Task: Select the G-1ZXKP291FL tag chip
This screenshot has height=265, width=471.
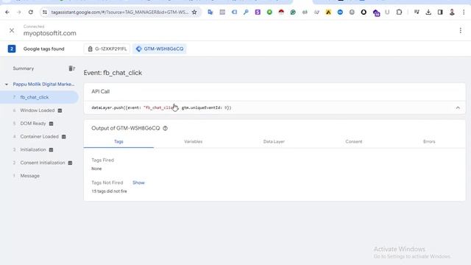Action: [x=107, y=49]
